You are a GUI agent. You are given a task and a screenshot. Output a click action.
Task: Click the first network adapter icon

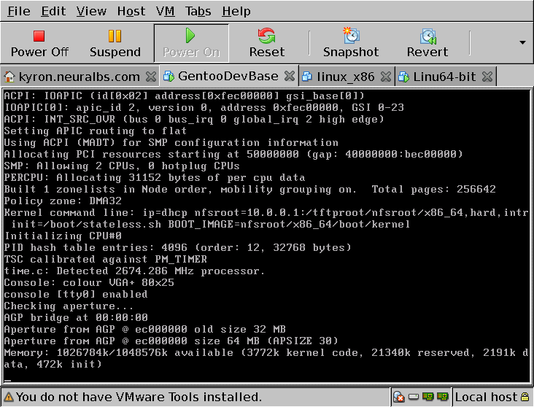tap(427, 398)
